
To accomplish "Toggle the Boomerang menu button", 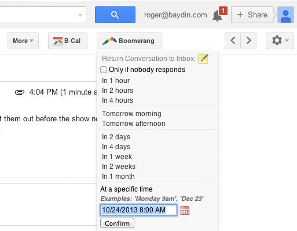I will [x=129, y=41].
